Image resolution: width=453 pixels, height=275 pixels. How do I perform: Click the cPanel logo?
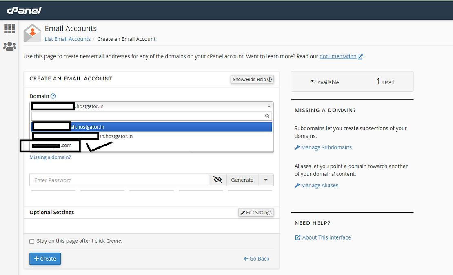click(24, 10)
